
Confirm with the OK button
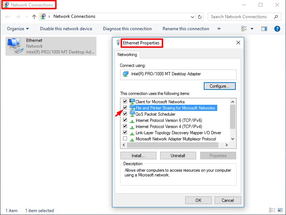pyautogui.click(x=198, y=200)
